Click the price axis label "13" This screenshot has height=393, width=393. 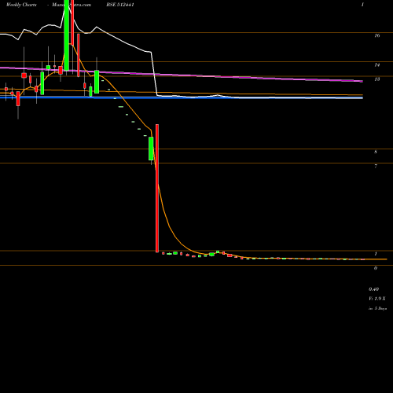376,79
